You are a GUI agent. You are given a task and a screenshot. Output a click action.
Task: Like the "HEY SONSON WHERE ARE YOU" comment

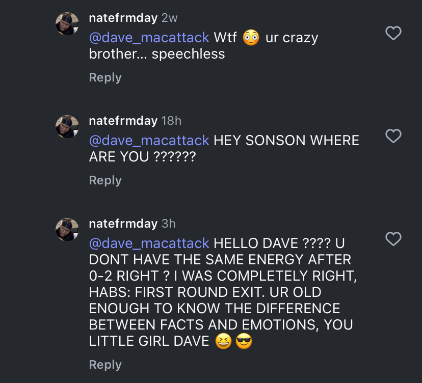[393, 136]
